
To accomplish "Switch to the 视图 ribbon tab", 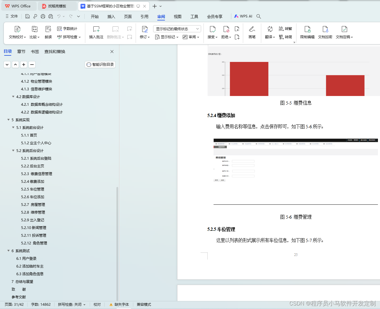I will point(177,17).
